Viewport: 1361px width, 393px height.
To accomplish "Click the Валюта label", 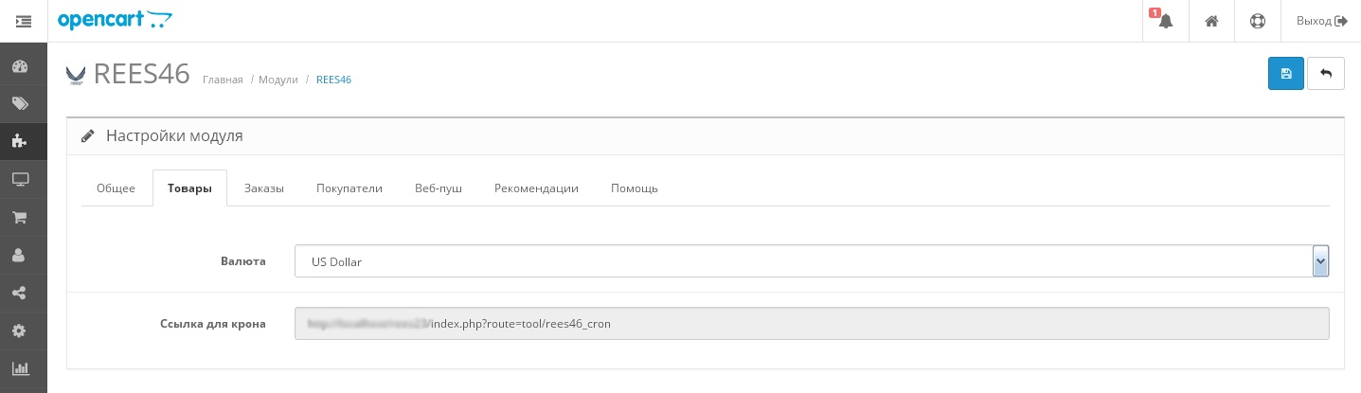I will coord(243,260).
